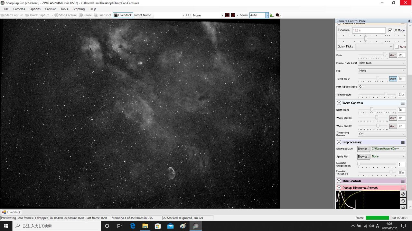412x231 pixels.
Task: Open File Explorer from the taskbar
Action: [145, 226]
